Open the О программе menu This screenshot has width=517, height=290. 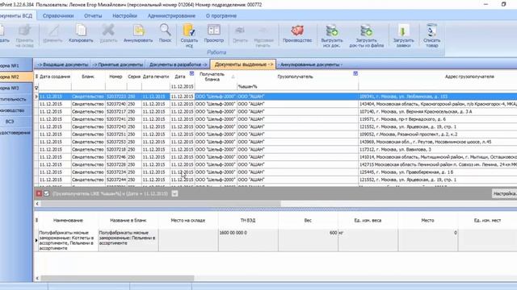click(x=221, y=16)
